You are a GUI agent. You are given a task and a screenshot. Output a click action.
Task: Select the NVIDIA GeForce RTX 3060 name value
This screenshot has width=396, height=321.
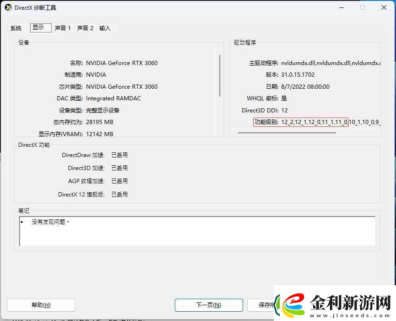(x=121, y=63)
